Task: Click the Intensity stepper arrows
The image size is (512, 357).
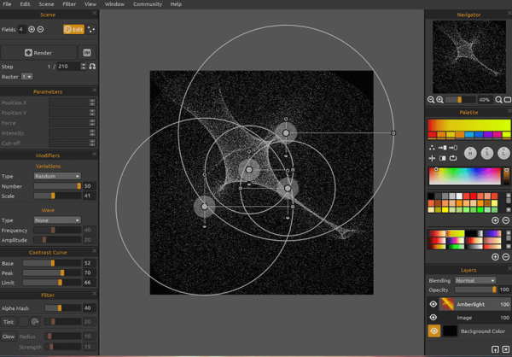Action: tap(92, 132)
